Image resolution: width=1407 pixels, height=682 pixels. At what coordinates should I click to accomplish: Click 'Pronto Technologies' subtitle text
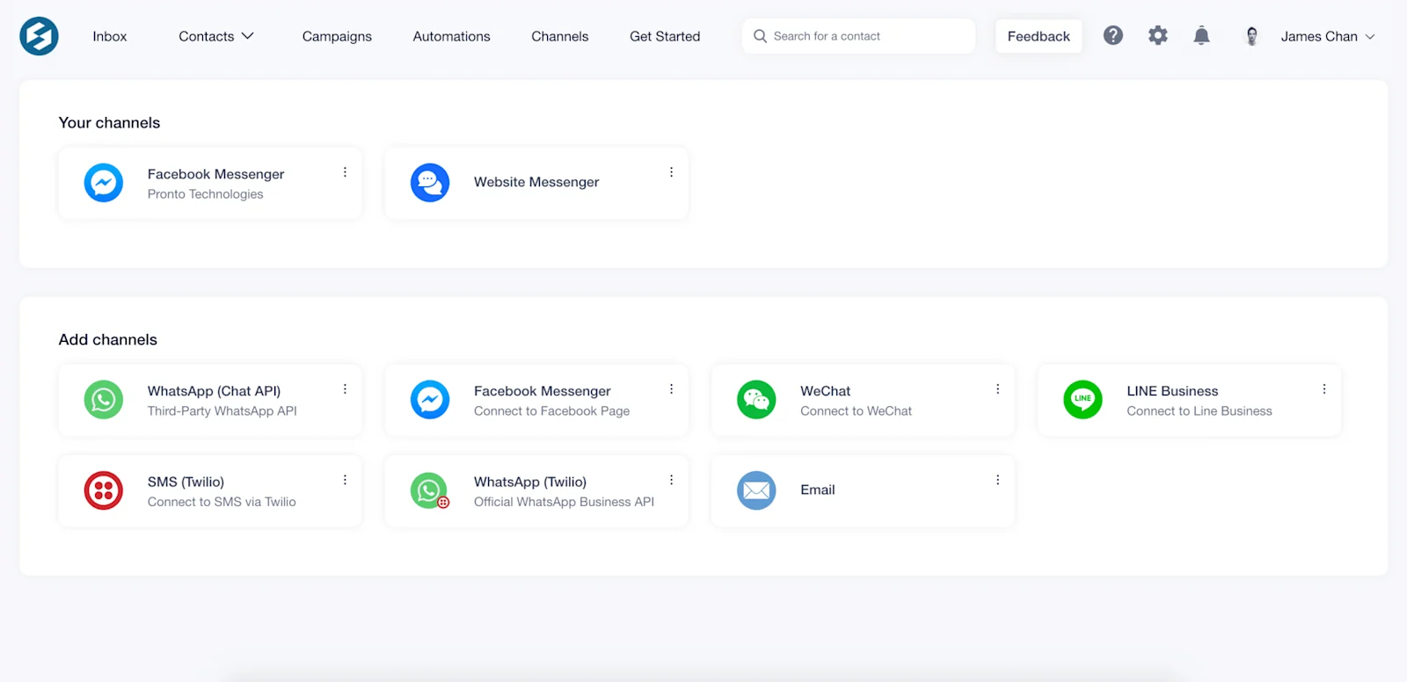205,194
